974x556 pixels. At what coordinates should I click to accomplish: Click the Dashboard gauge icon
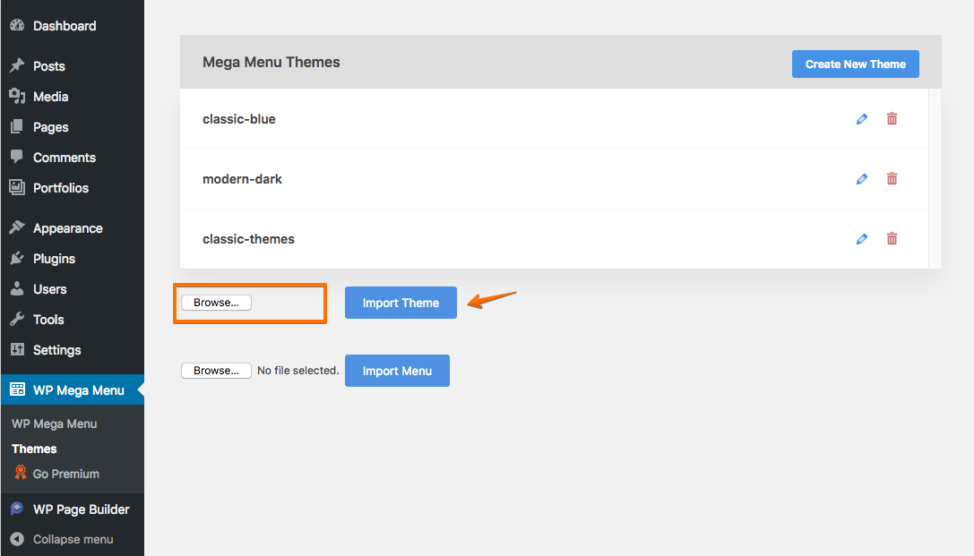point(17,25)
